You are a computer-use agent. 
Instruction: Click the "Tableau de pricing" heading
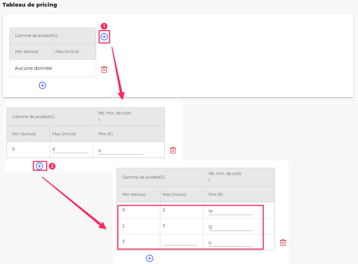click(x=30, y=5)
